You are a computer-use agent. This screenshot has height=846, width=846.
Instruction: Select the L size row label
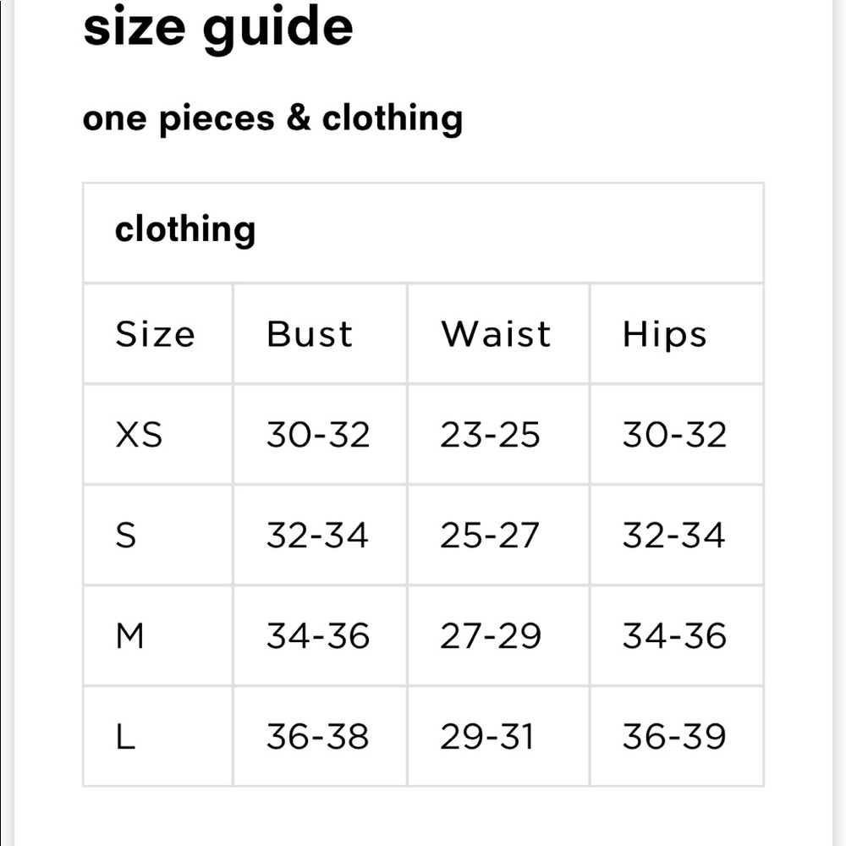125,737
